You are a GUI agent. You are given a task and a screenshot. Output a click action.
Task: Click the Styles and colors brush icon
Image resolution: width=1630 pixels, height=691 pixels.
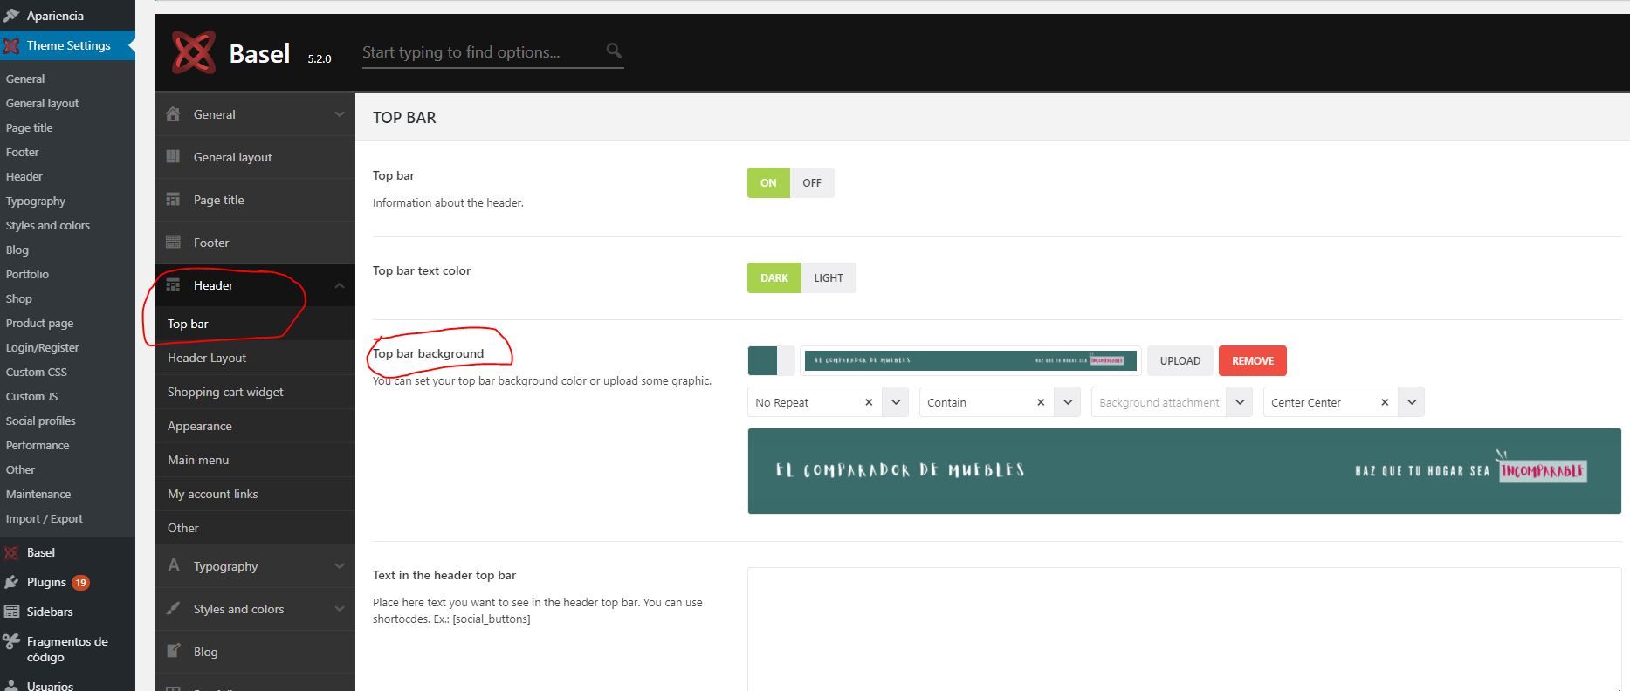(173, 608)
